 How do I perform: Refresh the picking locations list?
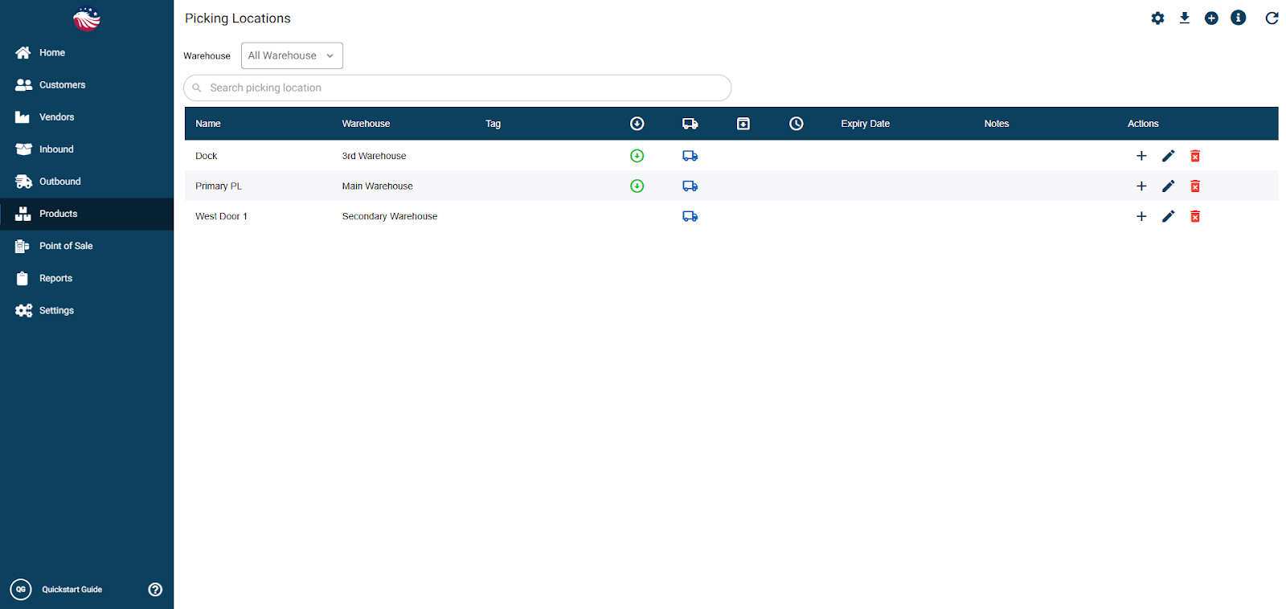pyautogui.click(x=1272, y=18)
